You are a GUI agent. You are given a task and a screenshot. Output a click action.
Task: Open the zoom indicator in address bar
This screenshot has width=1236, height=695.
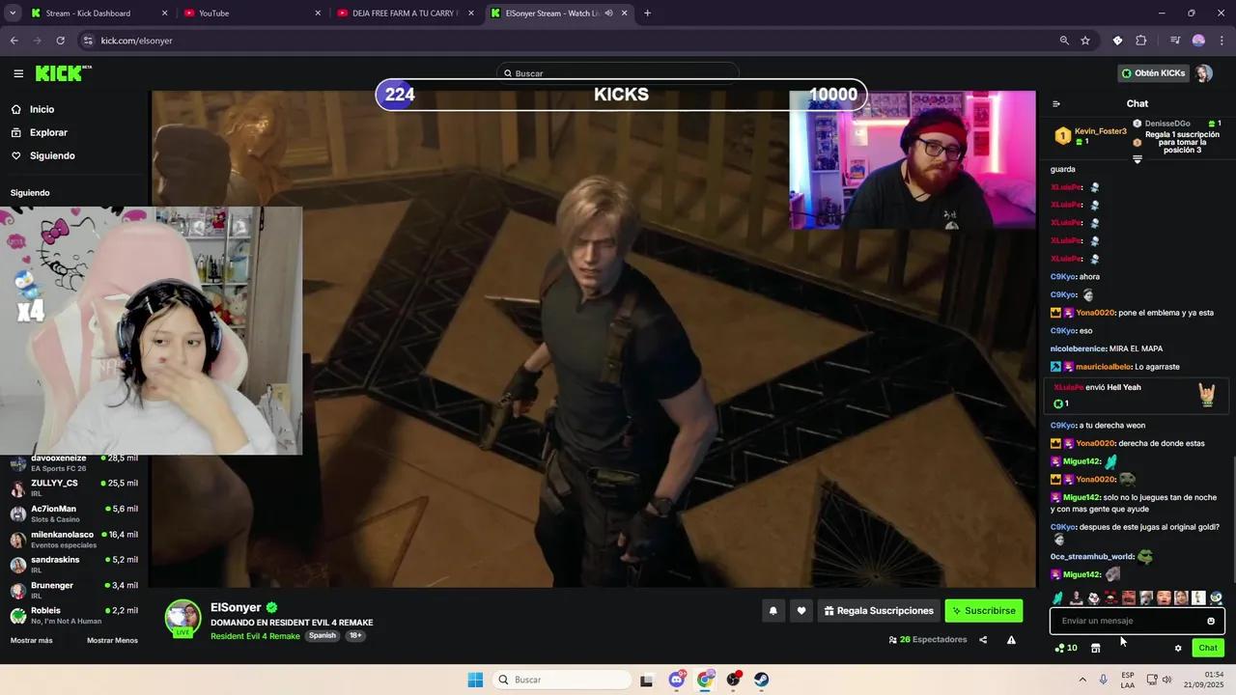click(x=1064, y=41)
